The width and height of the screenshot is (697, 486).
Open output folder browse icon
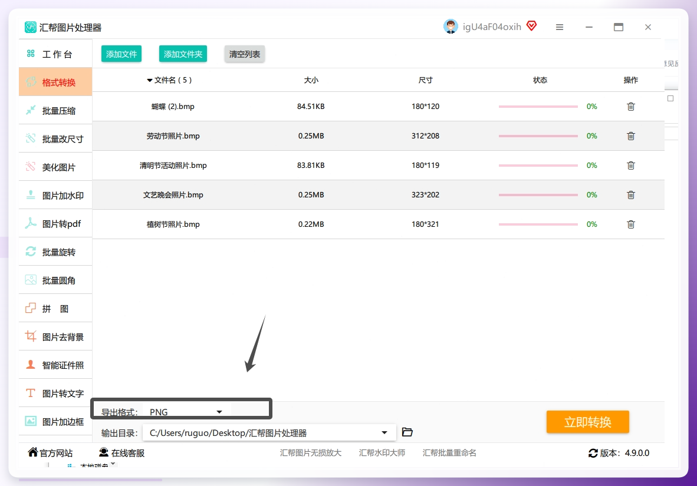coord(407,432)
